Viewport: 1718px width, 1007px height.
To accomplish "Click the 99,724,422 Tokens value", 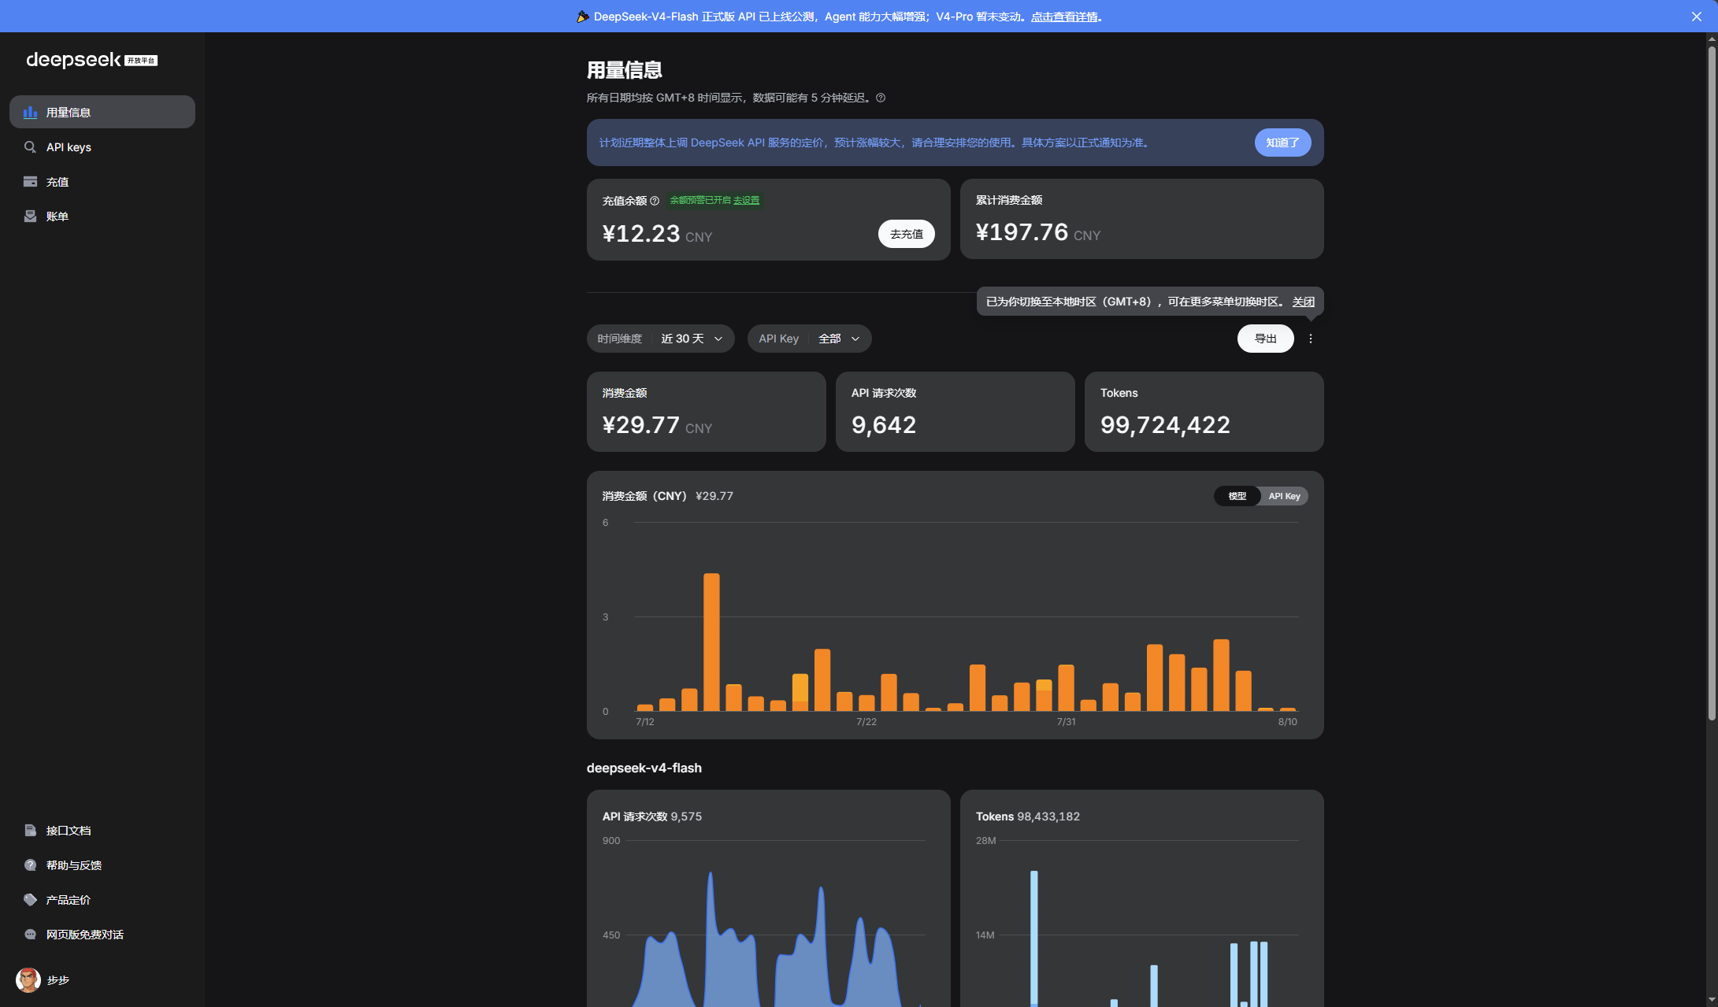I will point(1165,425).
